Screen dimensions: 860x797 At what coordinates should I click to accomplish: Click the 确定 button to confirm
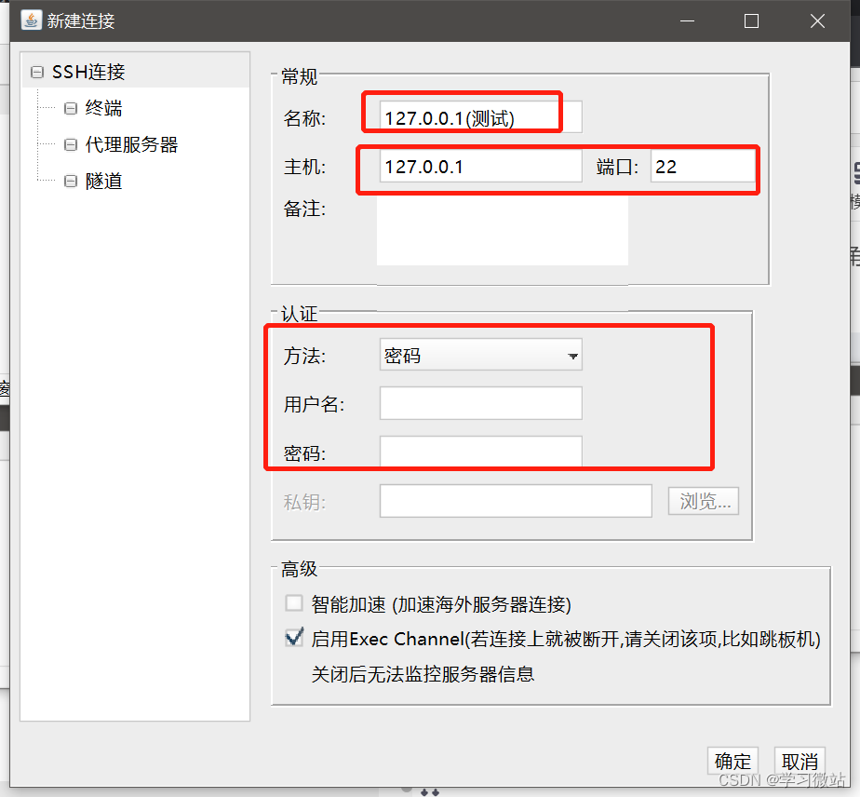pos(732,761)
